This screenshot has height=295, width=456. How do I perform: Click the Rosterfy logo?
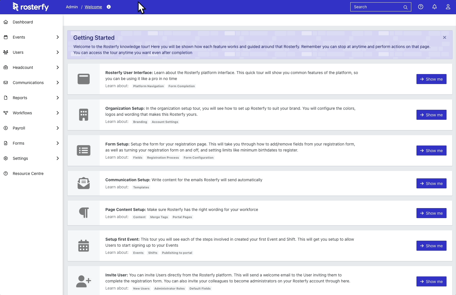(x=31, y=7)
